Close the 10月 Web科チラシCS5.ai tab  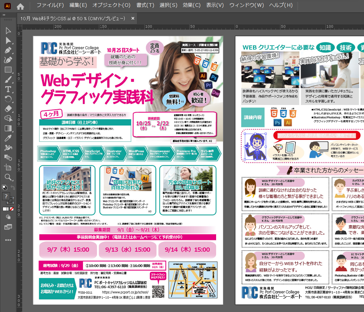click(133, 18)
